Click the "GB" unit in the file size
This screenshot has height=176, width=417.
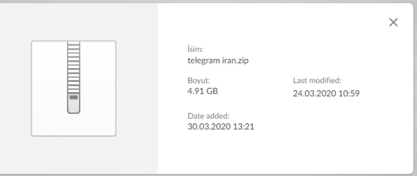[x=212, y=91]
